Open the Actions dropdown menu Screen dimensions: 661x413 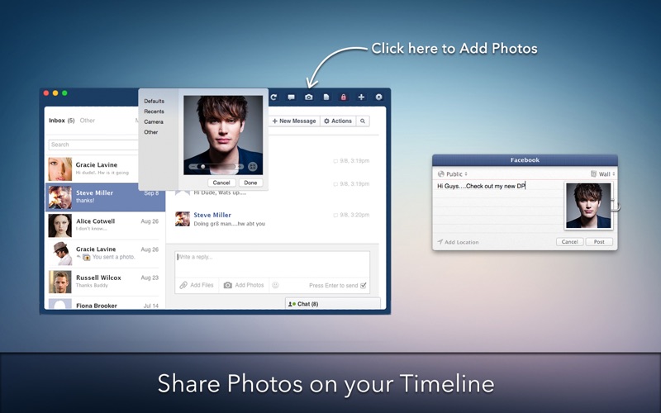pos(337,121)
